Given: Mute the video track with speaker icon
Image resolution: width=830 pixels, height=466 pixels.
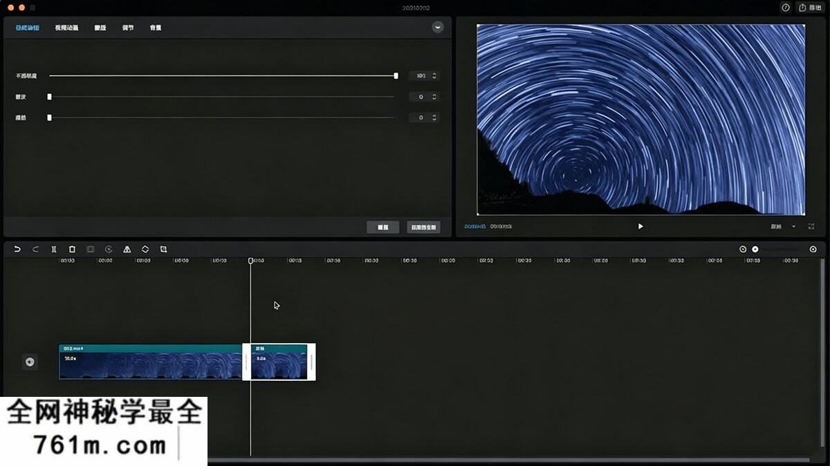Looking at the screenshot, I should pos(30,362).
